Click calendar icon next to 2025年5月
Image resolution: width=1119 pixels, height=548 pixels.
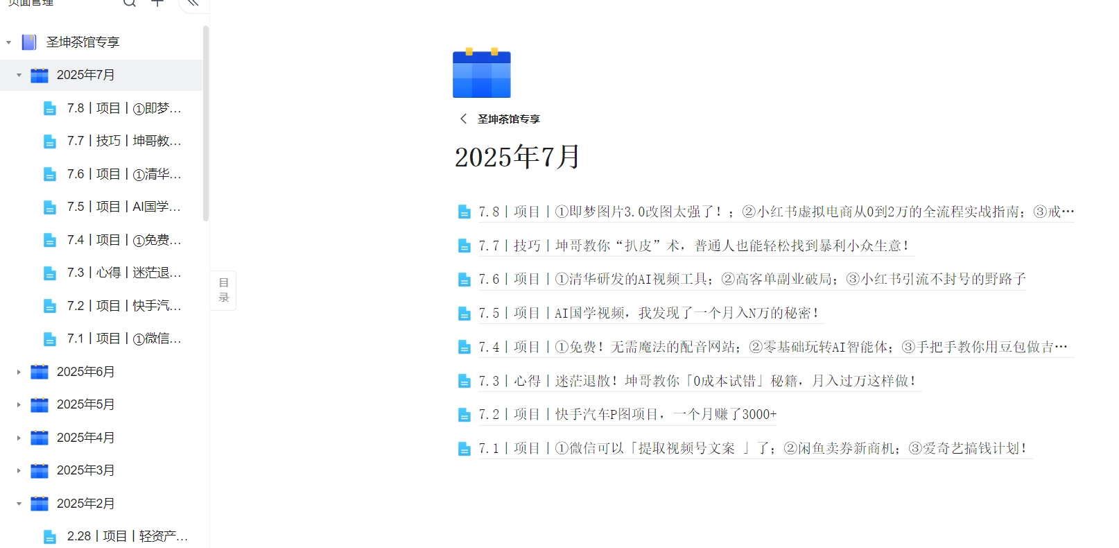coord(40,404)
